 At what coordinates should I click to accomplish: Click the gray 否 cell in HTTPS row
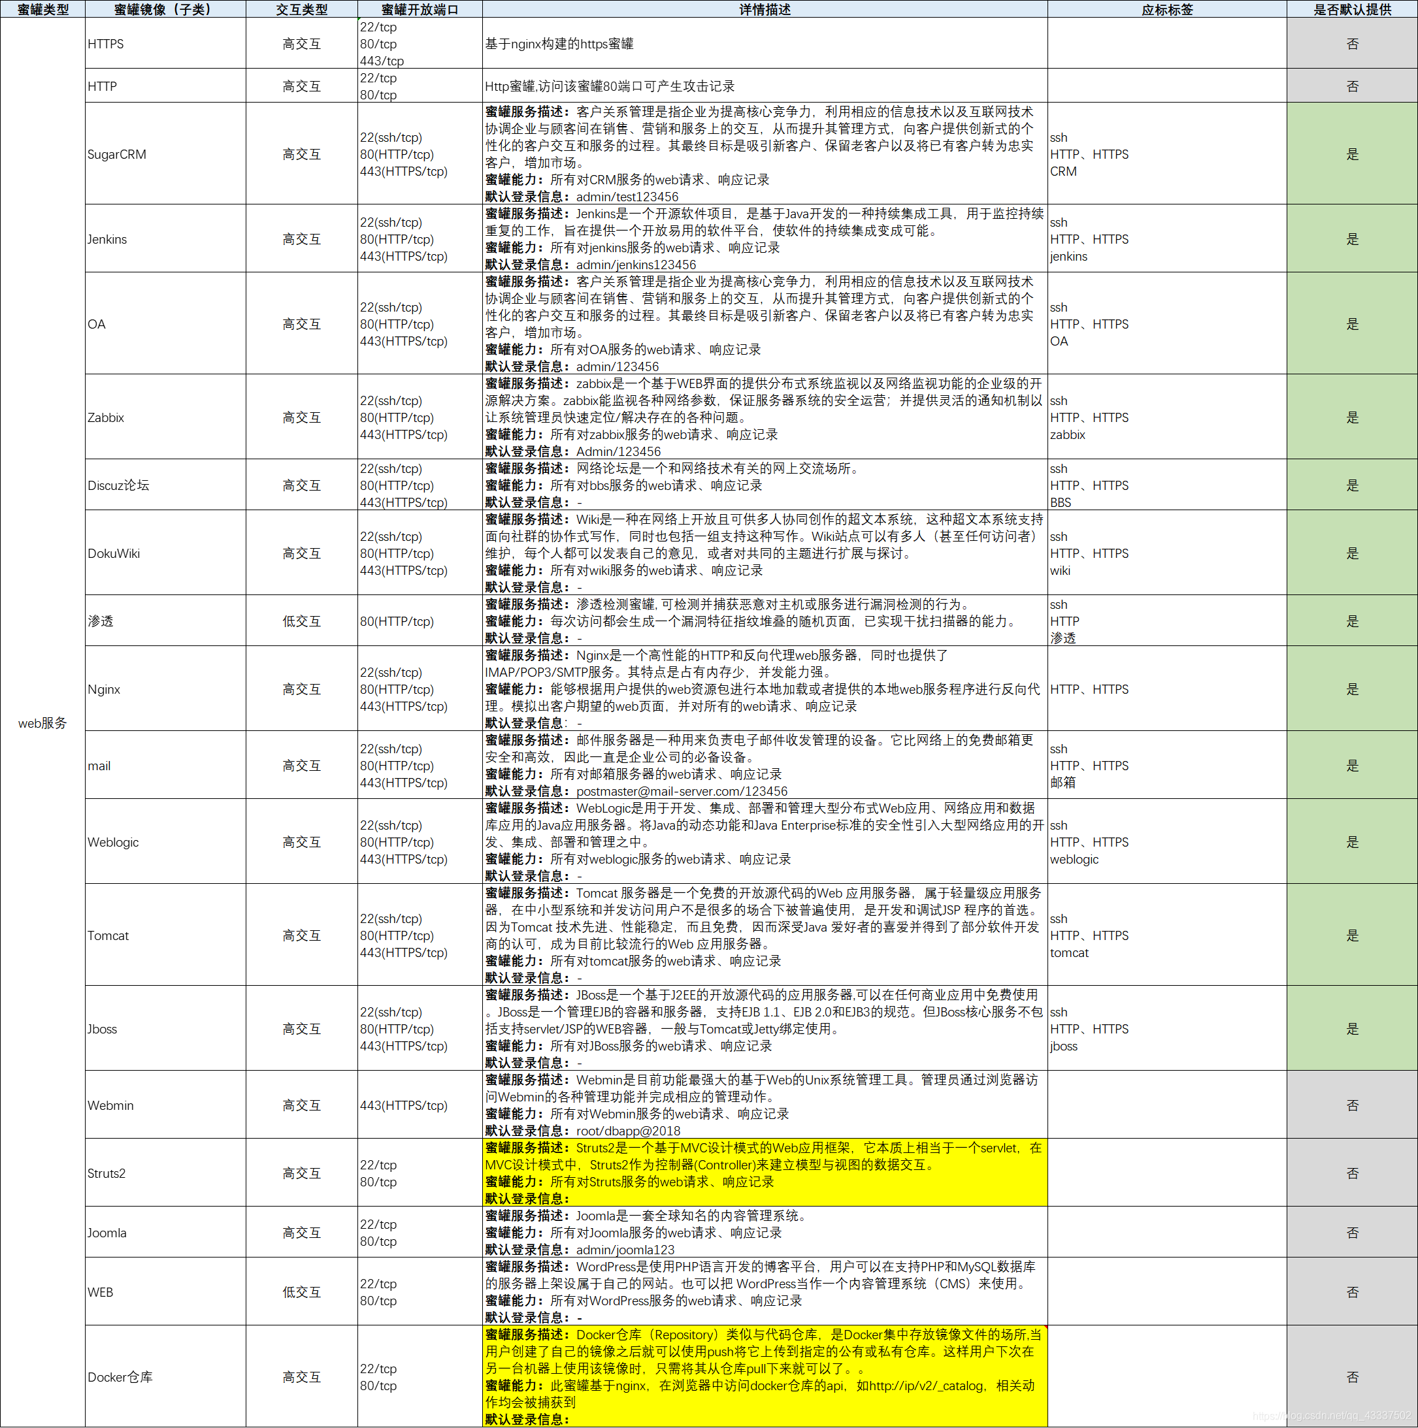click(1352, 44)
